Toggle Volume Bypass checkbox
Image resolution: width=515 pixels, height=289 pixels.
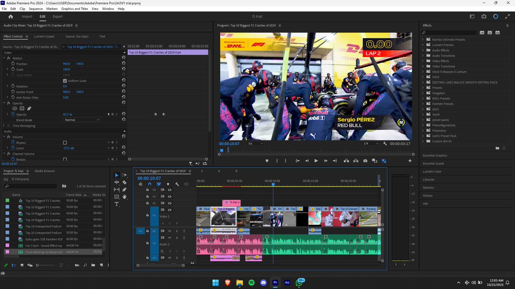[65, 143]
